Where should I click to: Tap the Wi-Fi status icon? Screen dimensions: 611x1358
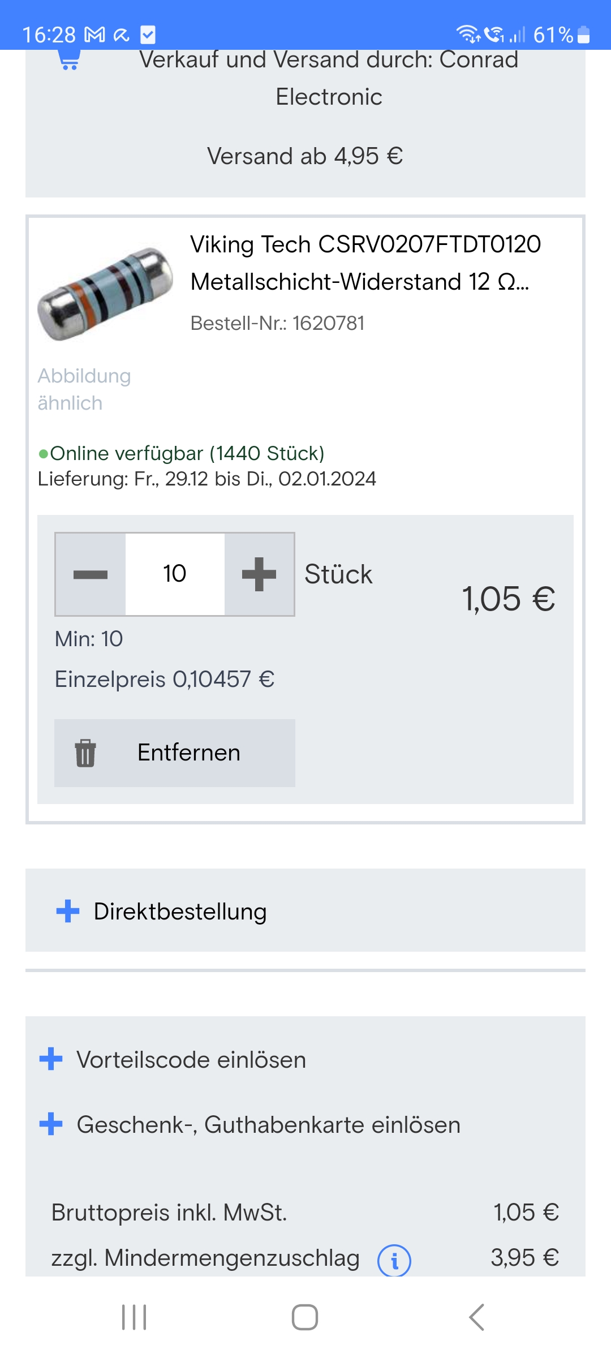tap(468, 35)
